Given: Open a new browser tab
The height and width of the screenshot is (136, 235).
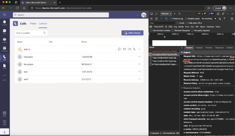Looking at the screenshot, I should (x=60, y=3).
